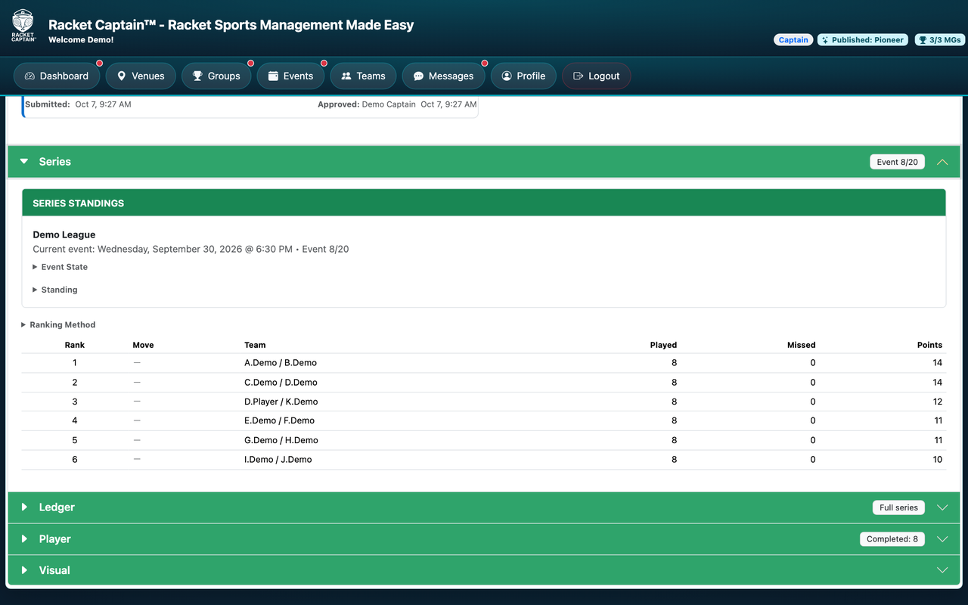
Task: Expand the Standing details
Action: point(55,290)
